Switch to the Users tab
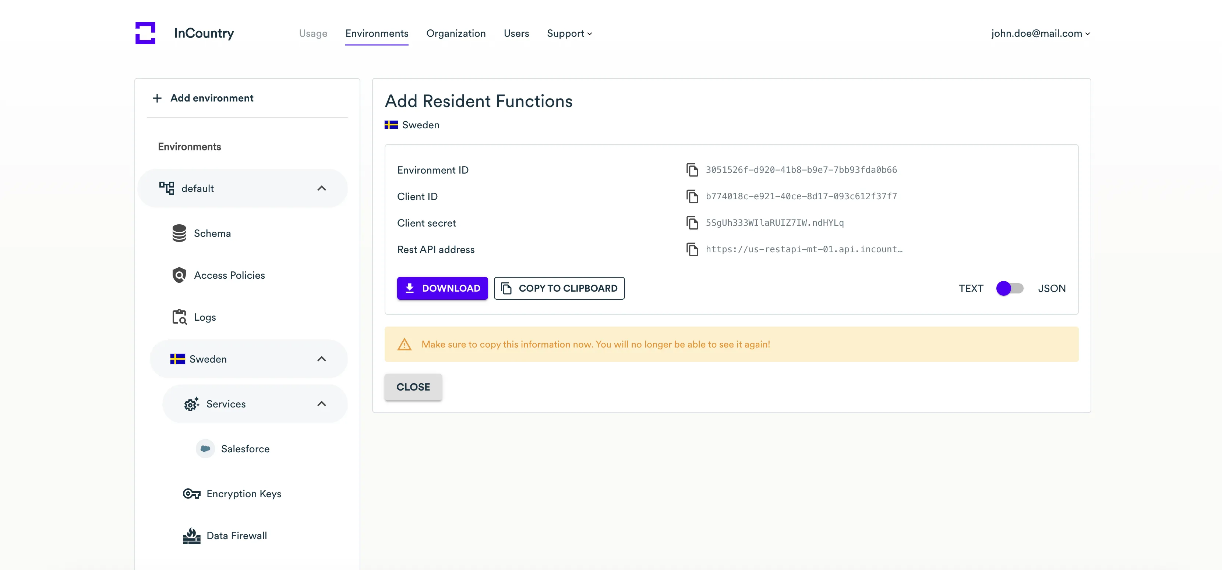Screen dimensions: 1222x570 (x=516, y=33)
